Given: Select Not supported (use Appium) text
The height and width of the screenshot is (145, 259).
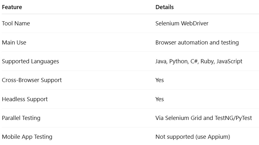Looking at the screenshot, I should coord(193,137).
